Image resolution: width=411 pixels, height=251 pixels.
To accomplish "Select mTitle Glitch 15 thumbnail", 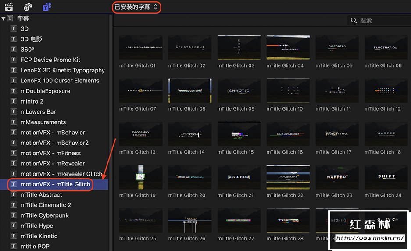I will pos(239,134).
